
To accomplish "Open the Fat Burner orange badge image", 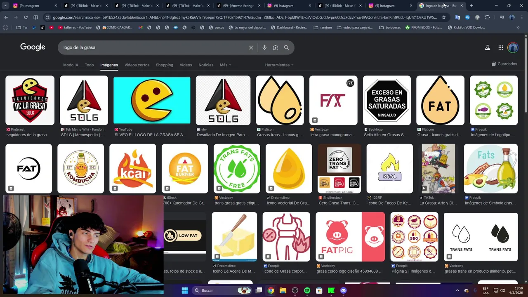I will click(x=185, y=168).
